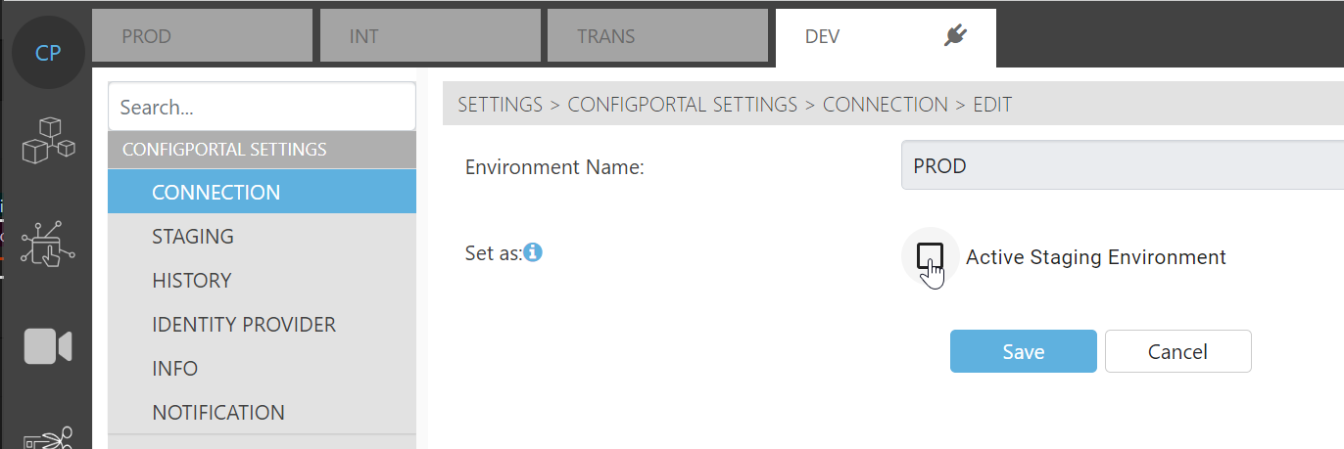Open the cubes modules icon in sidebar

point(48,140)
